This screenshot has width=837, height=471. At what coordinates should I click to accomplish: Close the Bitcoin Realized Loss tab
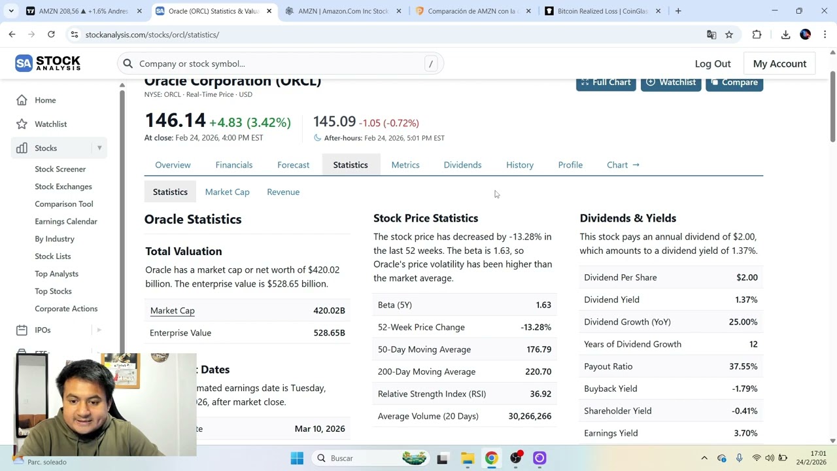658,11
